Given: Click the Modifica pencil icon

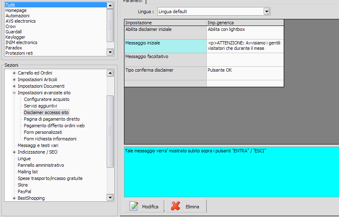Looking at the screenshot, I should [x=133, y=206].
